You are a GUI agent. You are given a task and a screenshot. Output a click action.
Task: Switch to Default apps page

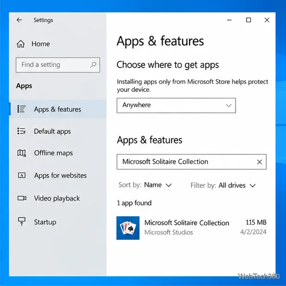point(52,131)
